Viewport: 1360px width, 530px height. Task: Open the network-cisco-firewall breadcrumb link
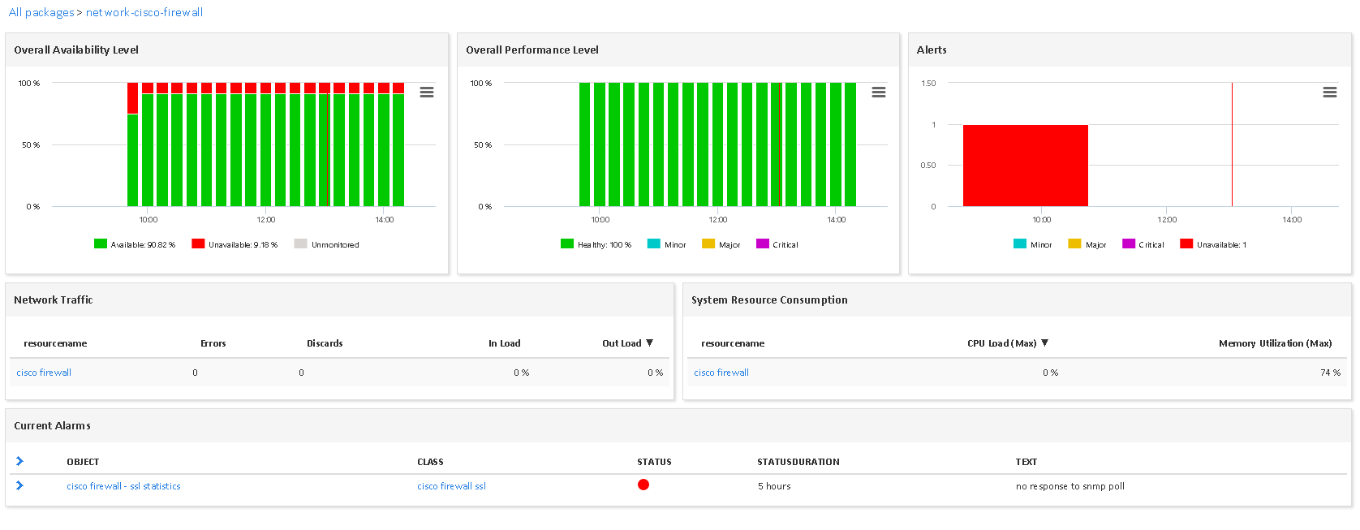click(144, 12)
